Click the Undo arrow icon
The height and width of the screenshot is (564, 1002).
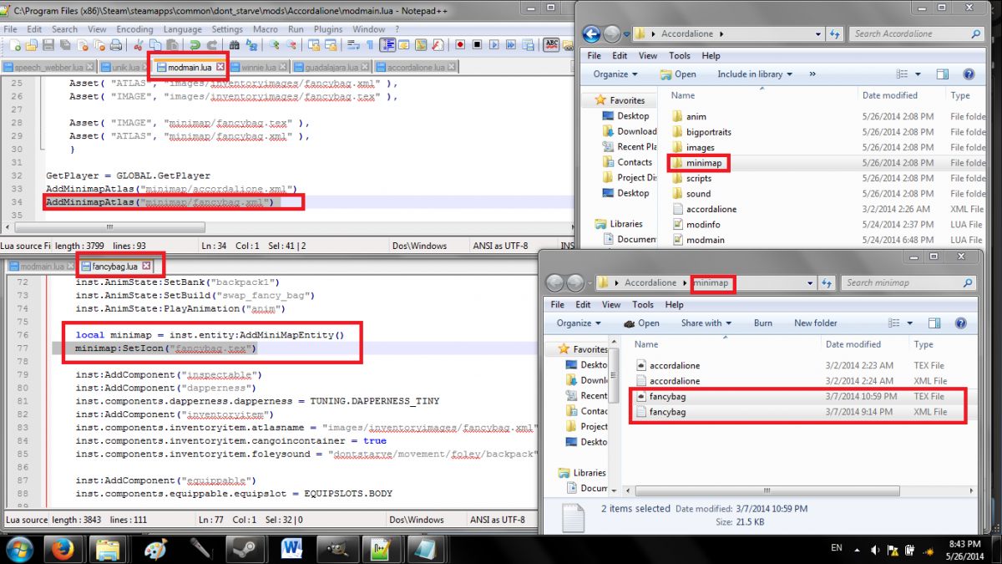195,45
